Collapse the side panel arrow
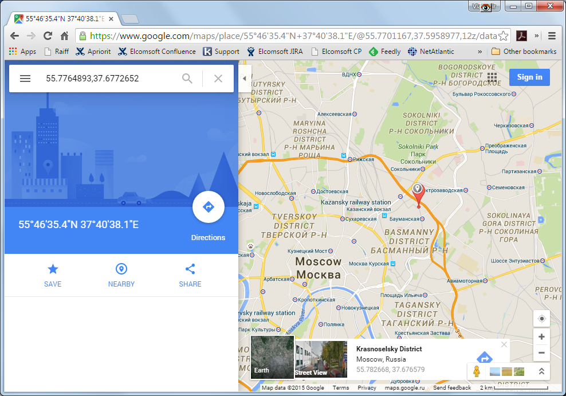The height and width of the screenshot is (396, 566). [x=244, y=79]
